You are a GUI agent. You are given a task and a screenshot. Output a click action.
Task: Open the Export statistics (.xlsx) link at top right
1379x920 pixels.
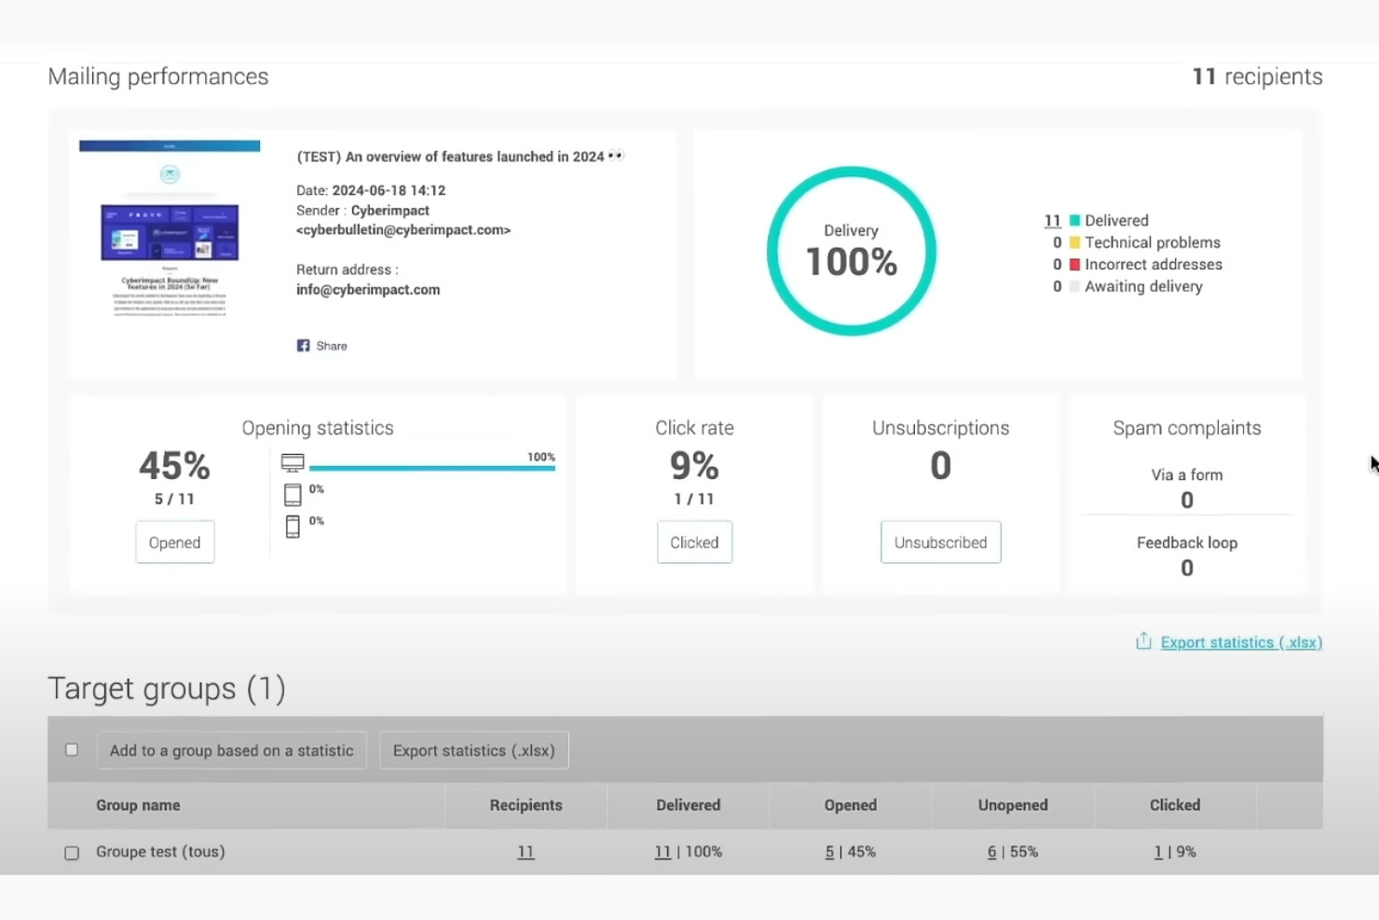[x=1241, y=642]
